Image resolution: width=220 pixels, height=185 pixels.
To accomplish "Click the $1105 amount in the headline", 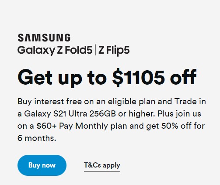I will click(x=139, y=77).
